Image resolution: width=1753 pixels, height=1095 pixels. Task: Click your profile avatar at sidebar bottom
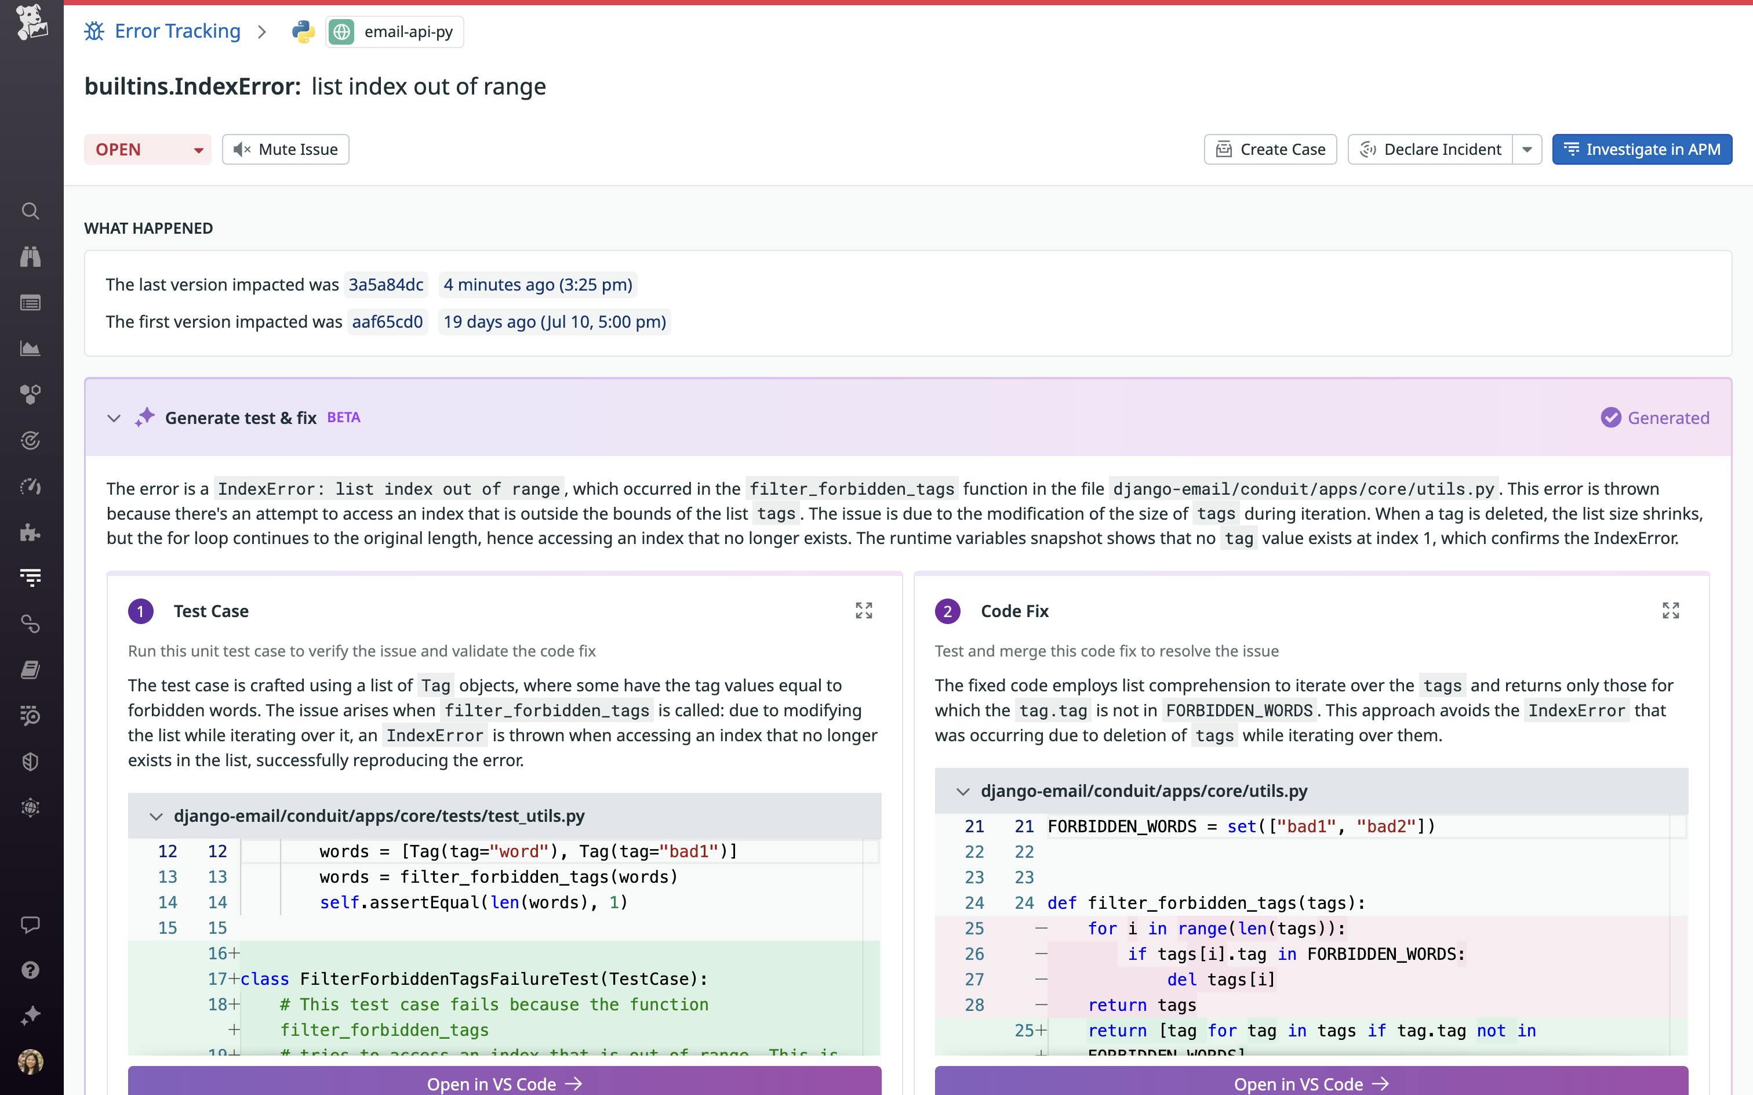(30, 1063)
